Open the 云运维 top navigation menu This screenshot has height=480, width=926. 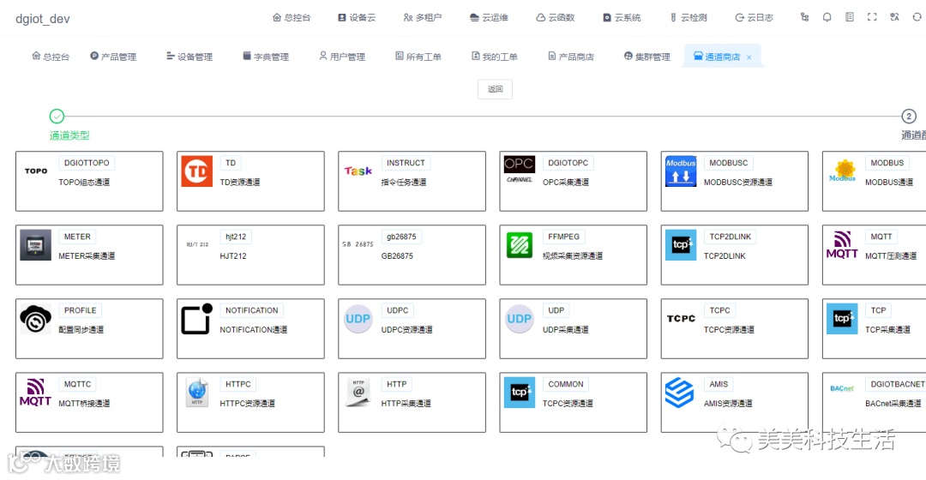point(489,18)
